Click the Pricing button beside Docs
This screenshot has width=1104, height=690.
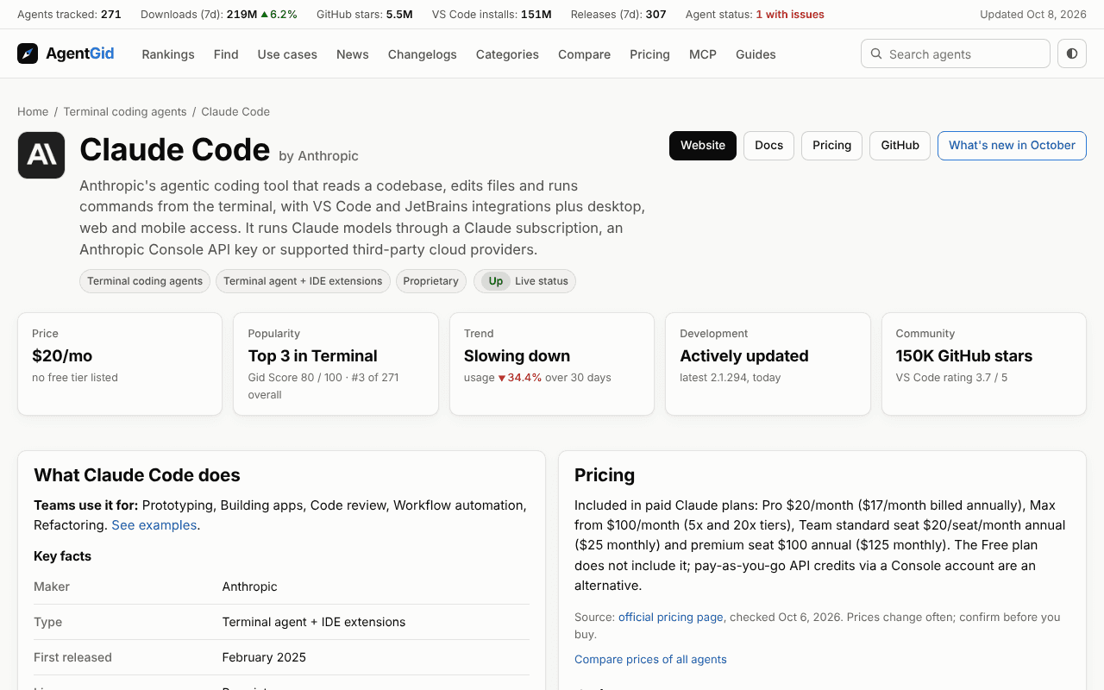pyautogui.click(x=832, y=146)
